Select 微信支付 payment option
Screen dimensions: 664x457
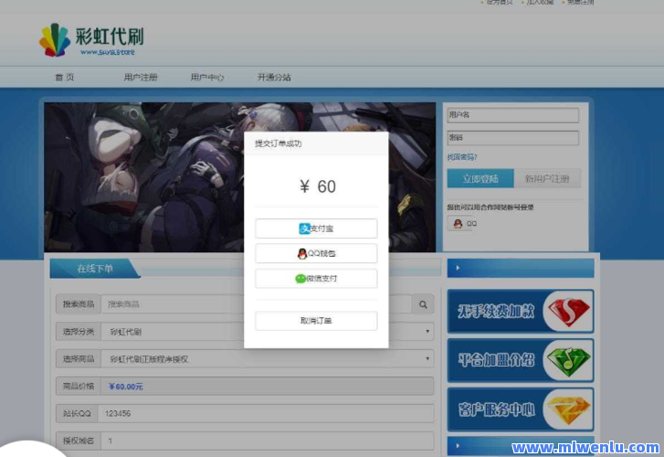(x=316, y=279)
